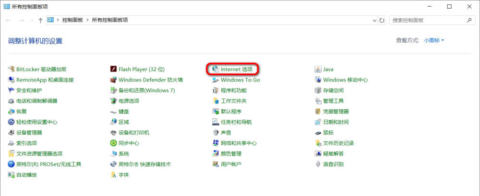
Task: Open the 疑难解答 link
Action: coord(333,154)
